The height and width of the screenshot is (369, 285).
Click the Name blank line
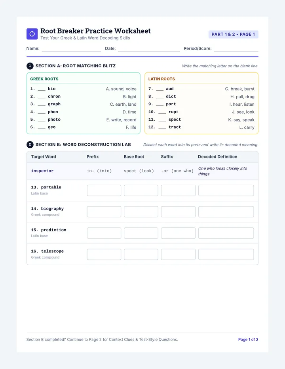71,51
